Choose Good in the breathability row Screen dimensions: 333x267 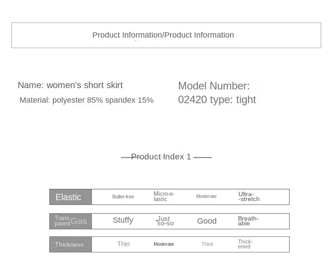pos(207,221)
